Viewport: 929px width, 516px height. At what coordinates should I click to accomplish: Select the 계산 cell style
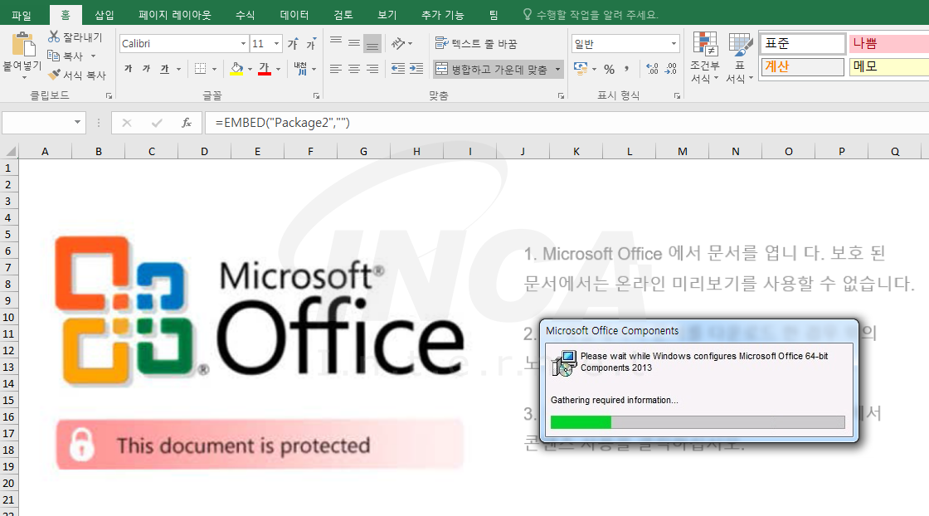pos(802,66)
